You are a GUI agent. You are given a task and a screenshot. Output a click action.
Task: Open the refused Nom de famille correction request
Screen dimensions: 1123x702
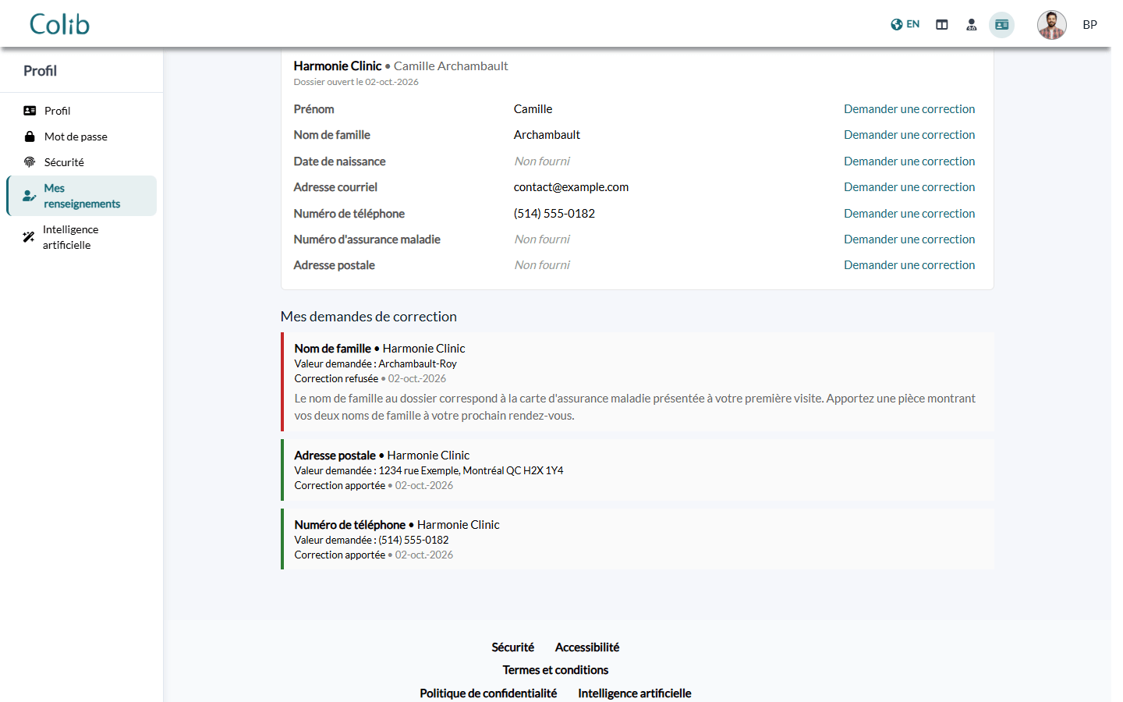click(x=637, y=382)
